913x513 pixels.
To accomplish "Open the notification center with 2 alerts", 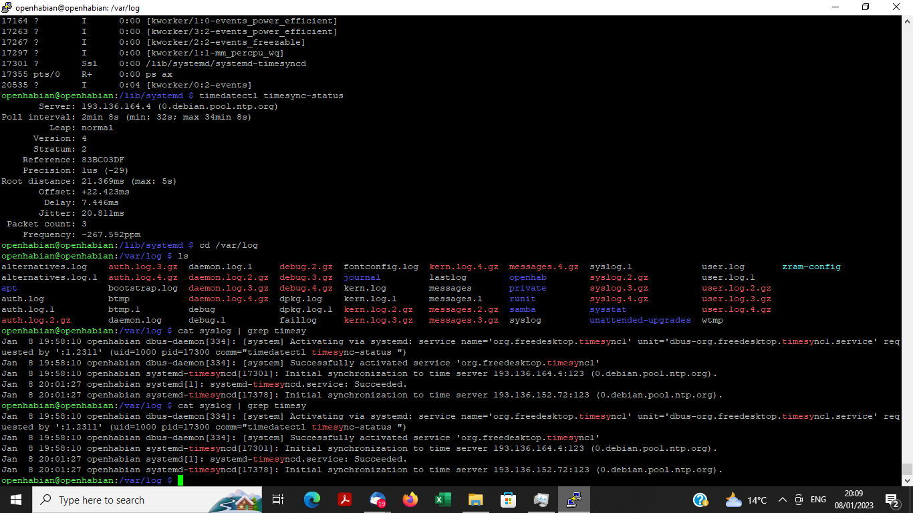I will 892,500.
